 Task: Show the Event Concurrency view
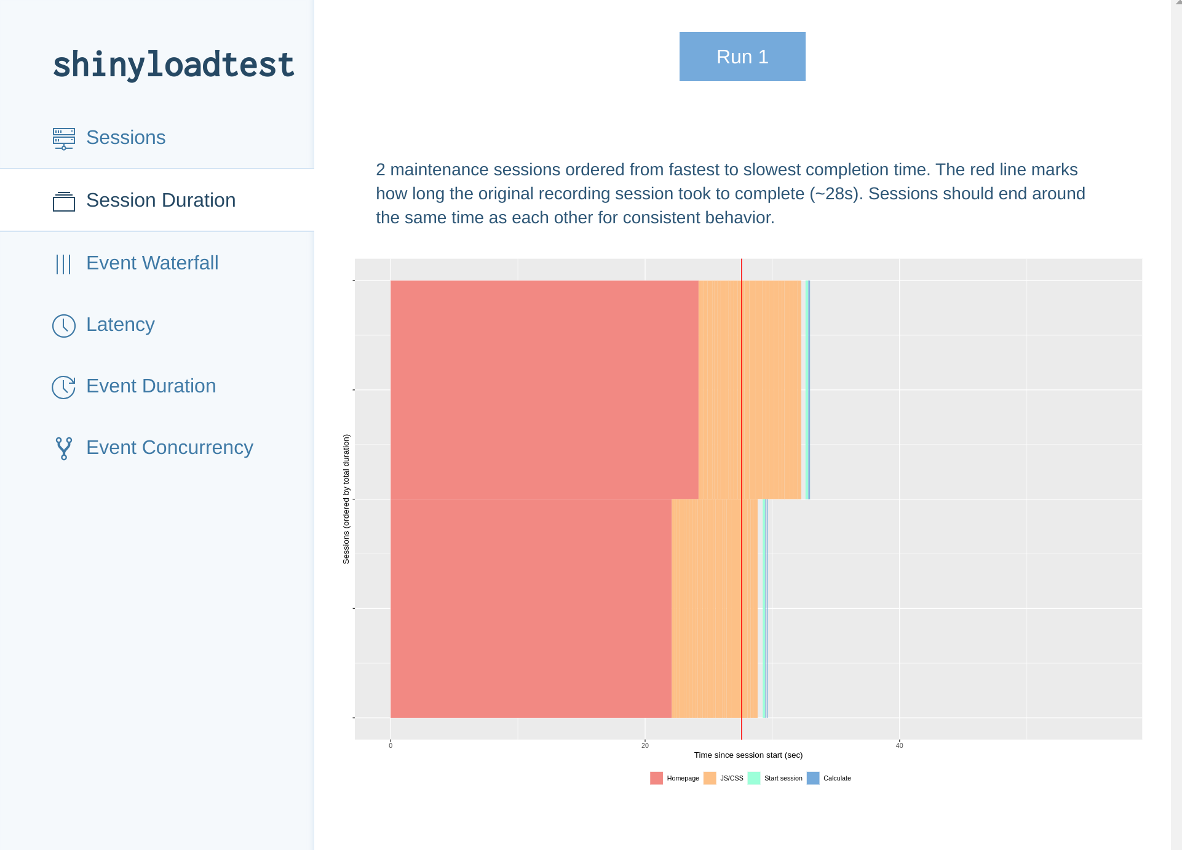coord(169,448)
